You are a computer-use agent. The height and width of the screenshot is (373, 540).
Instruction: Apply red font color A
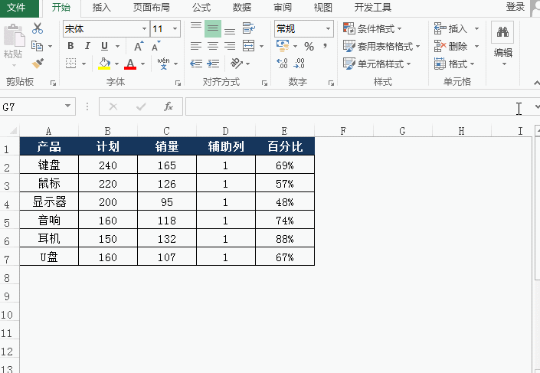pos(130,64)
